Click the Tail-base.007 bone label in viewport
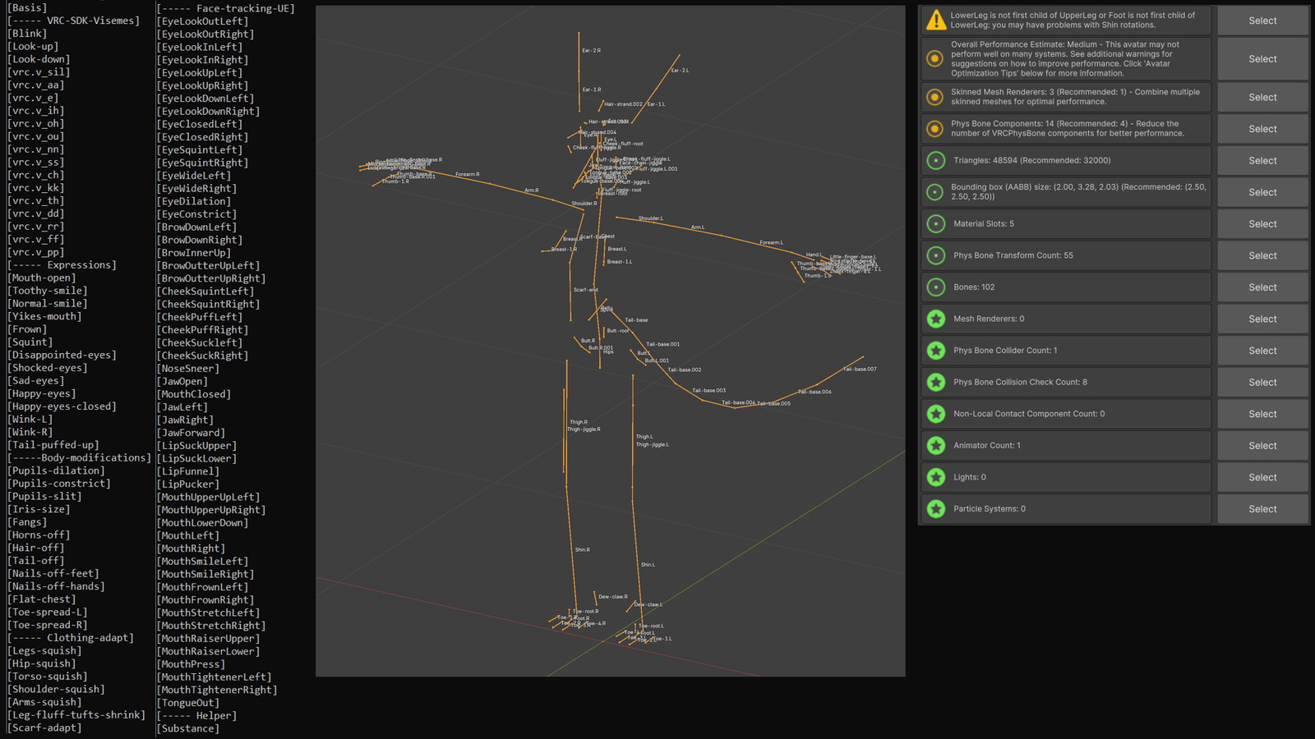The height and width of the screenshot is (739, 1315). click(x=860, y=369)
